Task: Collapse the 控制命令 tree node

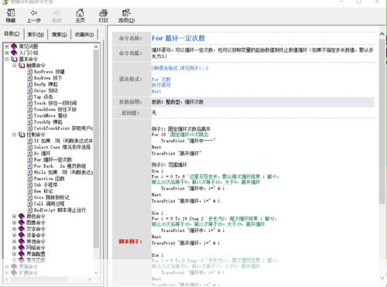Action: click(x=15, y=135)
